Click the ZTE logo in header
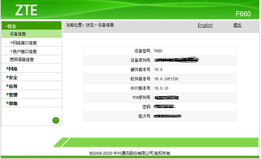This screenshot has width=261, height=159. 26,10
